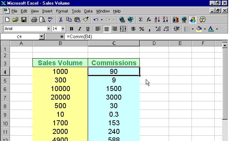Screen dimensions: 230x141
Task: Toggle Center alignment
Action: pyautogui.click(x=107, y=29)
